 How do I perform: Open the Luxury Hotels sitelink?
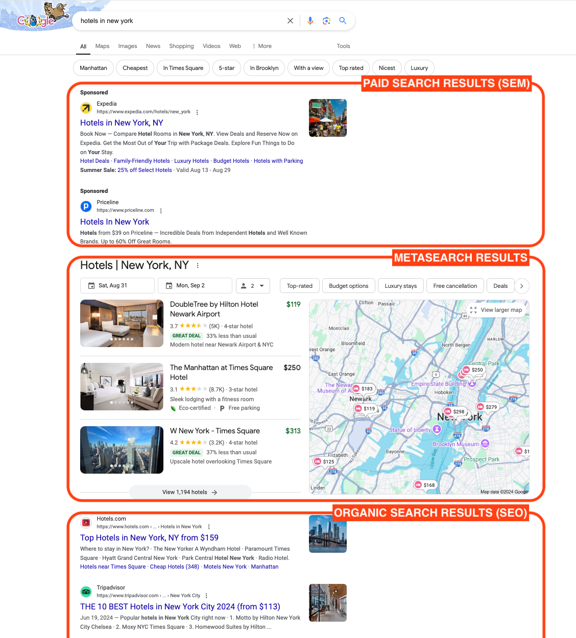(x=191, y=161)
